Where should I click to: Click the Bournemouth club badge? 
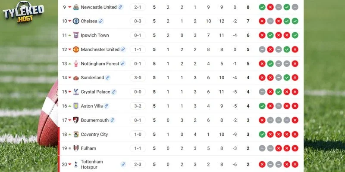click(76, 120)
